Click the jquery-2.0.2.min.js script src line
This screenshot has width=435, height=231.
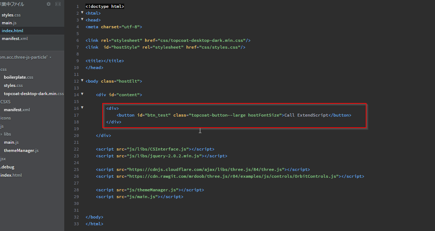tap(162, 156)
